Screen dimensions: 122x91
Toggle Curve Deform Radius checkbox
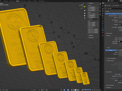(119, 27)
